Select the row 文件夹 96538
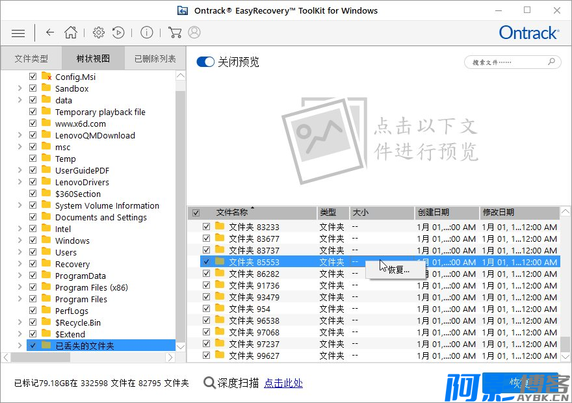 pos(380,320)
